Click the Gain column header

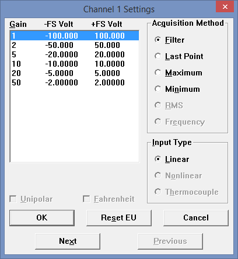18,24
